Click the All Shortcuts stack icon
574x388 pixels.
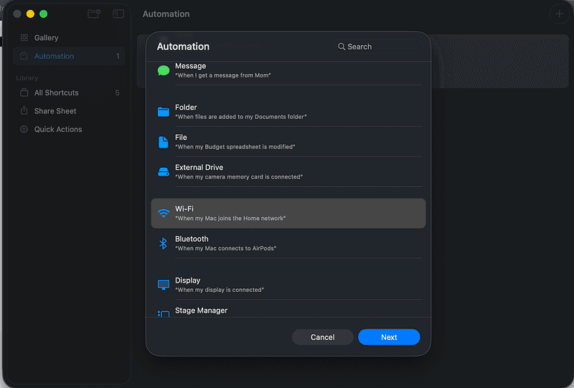tap(24, 93)
